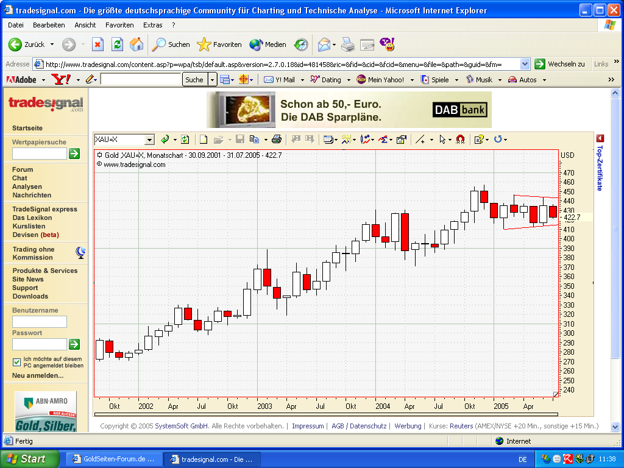Viewport: 624px width, 468px height.
Task: Click the browser Stop icon
Action: pyautogui.click(x=97, y=44)
